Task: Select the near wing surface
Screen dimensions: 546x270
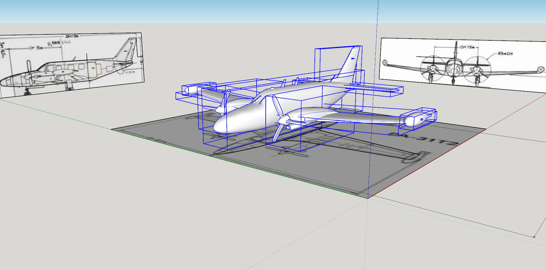Action: click(357, 118)
